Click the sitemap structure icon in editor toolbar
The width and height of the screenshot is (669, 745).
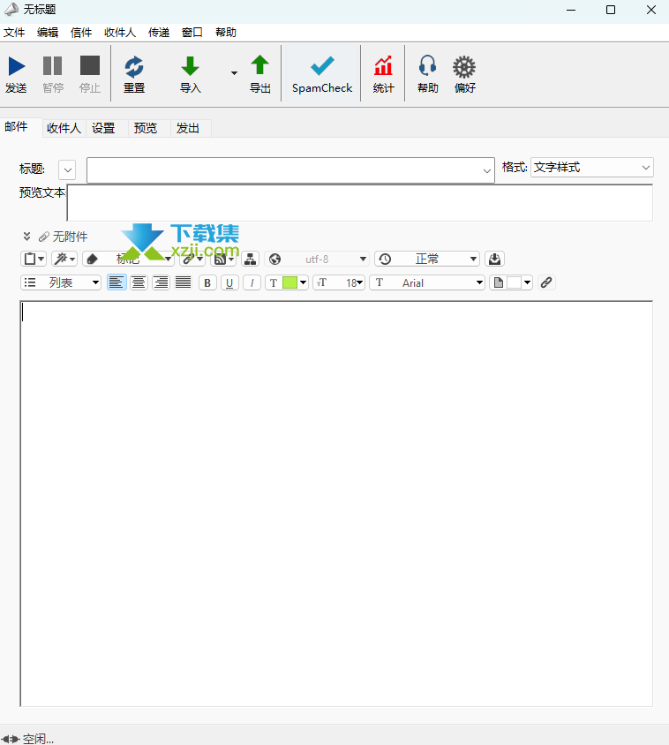tap(250, 259)
